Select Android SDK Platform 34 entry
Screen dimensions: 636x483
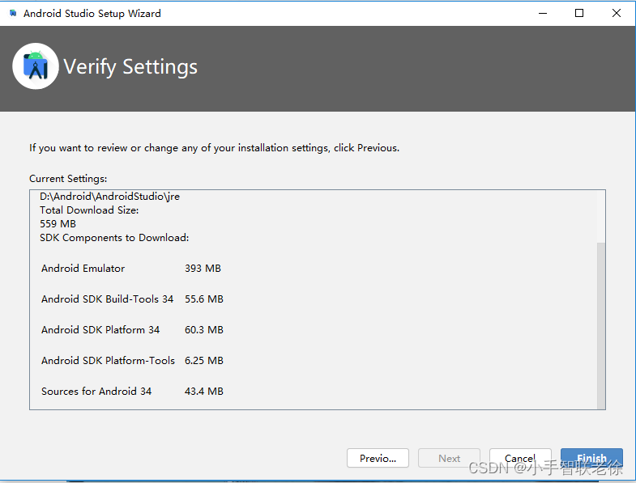click(x=100, y=330)
